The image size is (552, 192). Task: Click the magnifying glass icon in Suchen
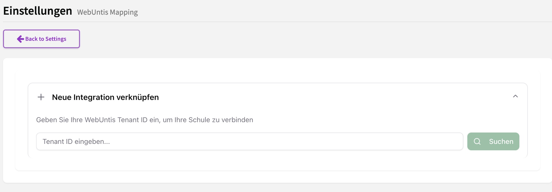(x=477, y=142)
